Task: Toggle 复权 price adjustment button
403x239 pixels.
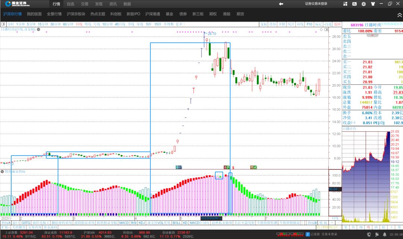Action: point(263,24)
